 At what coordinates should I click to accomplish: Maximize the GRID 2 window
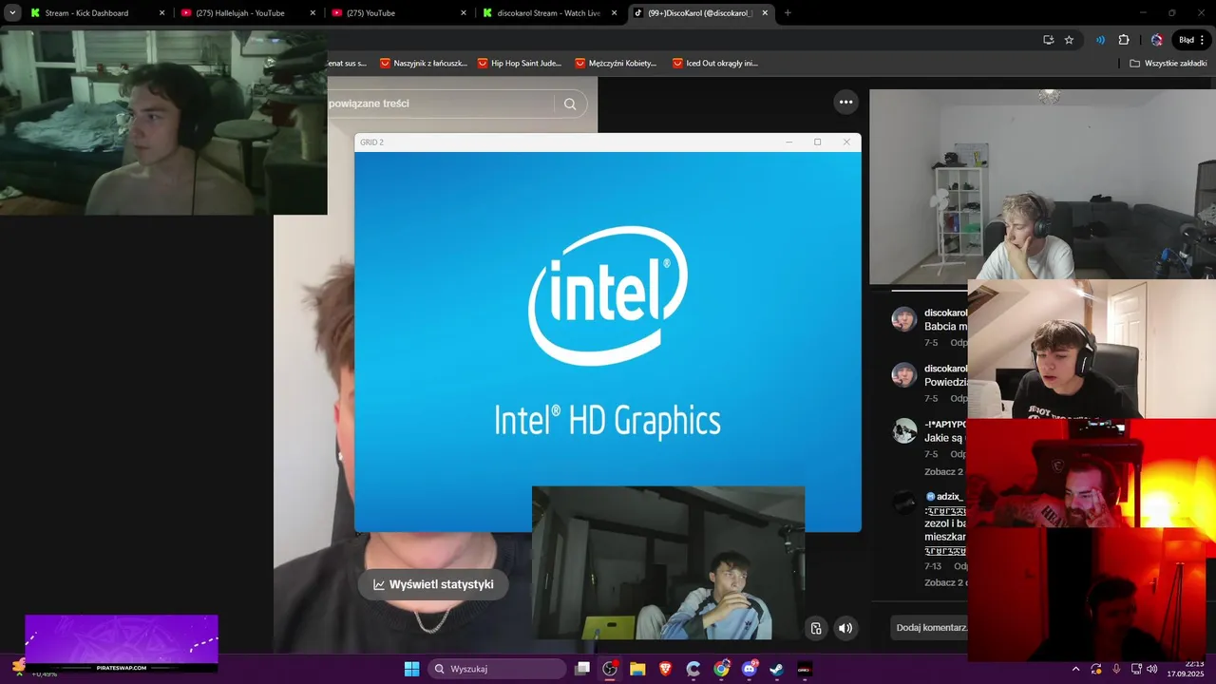pyautogui.click(x=817, y=142)
